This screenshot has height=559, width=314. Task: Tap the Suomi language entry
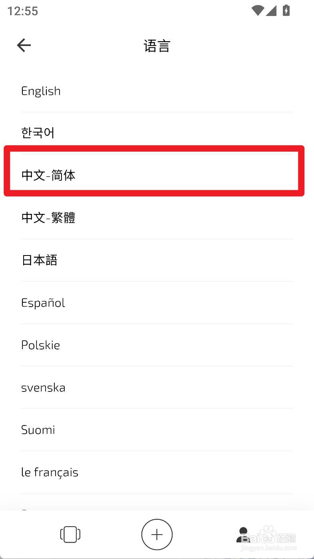38,430
